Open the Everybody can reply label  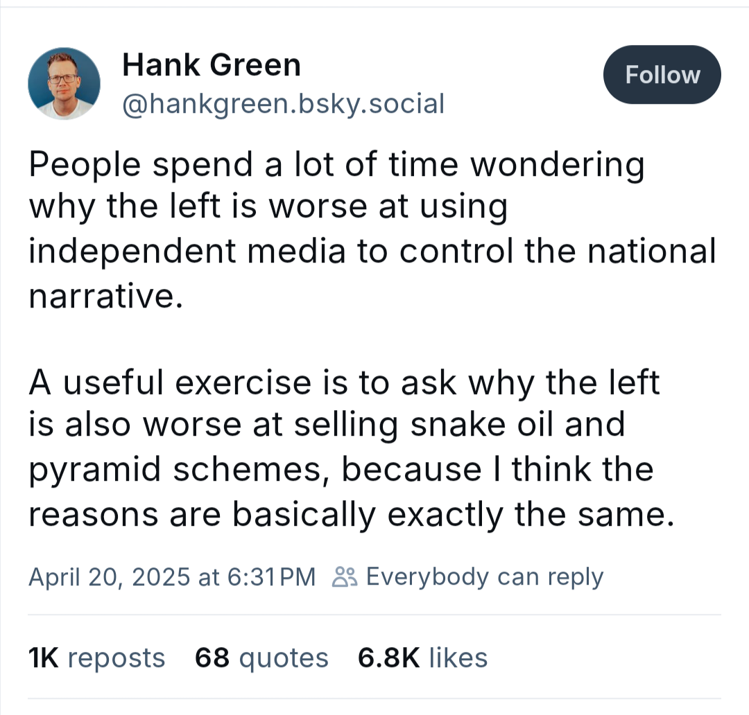pyautogui.click(x=484, y=577)
